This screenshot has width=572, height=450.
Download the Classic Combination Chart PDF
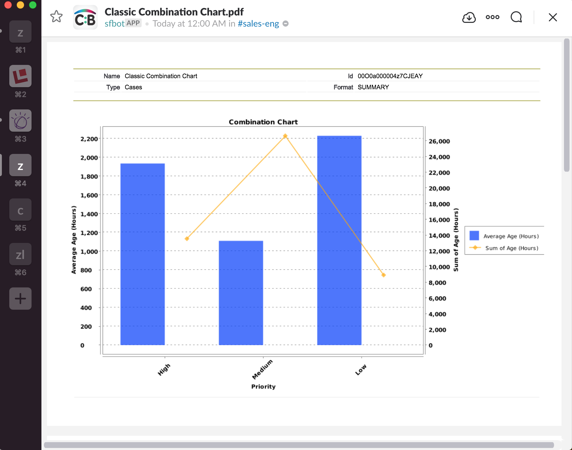pyautogui.click(x=469, y=18)
